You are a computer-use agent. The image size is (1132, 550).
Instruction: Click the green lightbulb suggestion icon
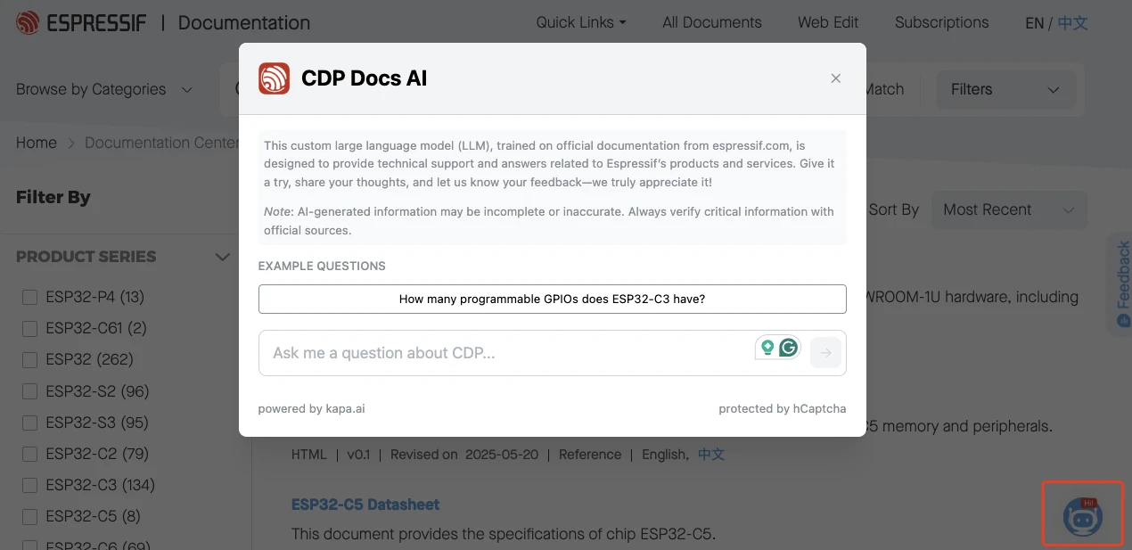[x=767, y=347]
